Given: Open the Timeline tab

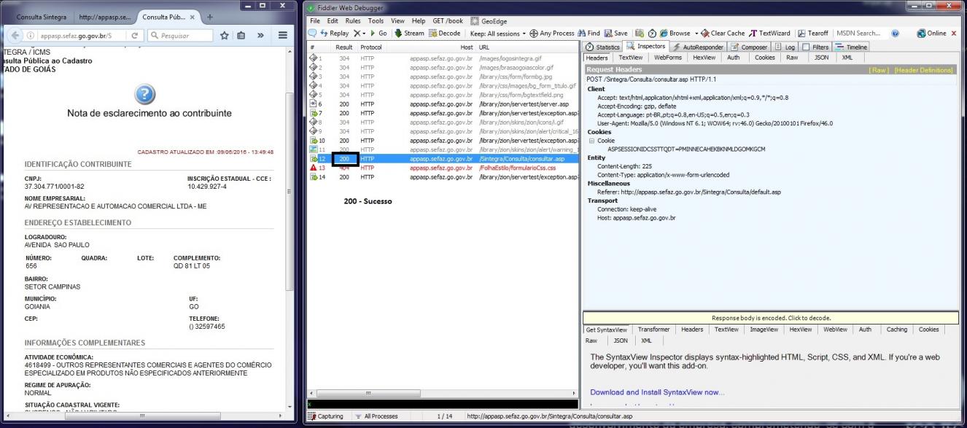Looking at the screenshot, I should tap(852, 47).
